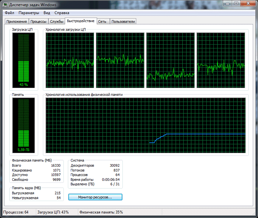Click the Task Manager title bar icon

pyautogui.click(x=5, y=4)
